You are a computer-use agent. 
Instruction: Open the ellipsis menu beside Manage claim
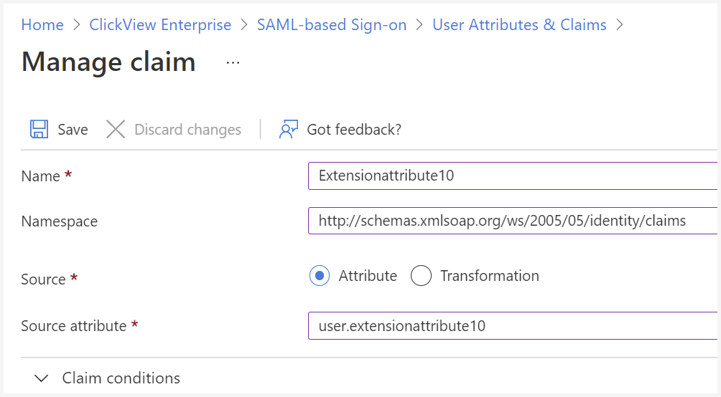click(x=233, y=63)
